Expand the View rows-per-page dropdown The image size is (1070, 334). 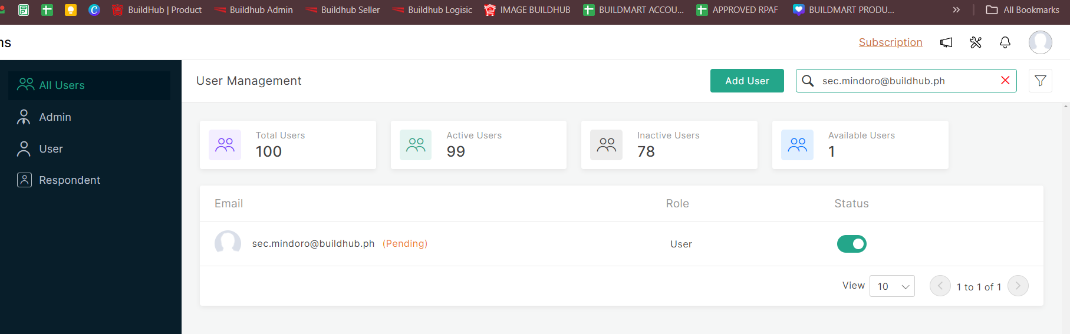tap(892, 286)
